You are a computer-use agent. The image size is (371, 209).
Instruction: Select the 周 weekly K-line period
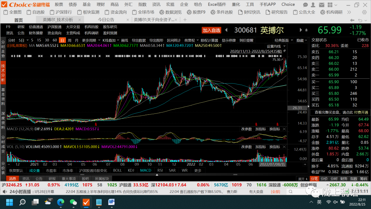pos(69,40)
